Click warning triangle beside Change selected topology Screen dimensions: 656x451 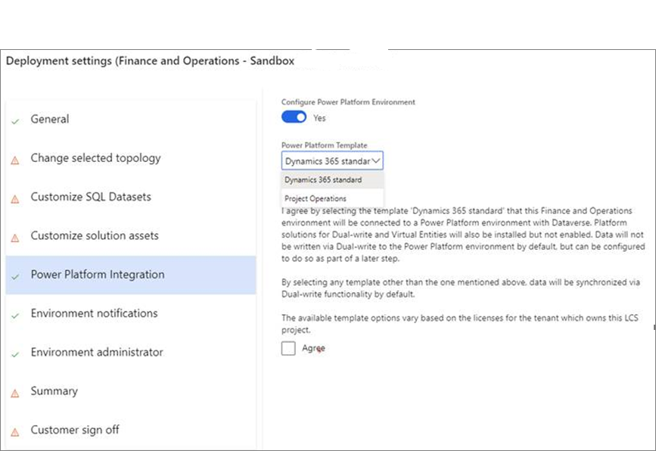pos(15,160)
